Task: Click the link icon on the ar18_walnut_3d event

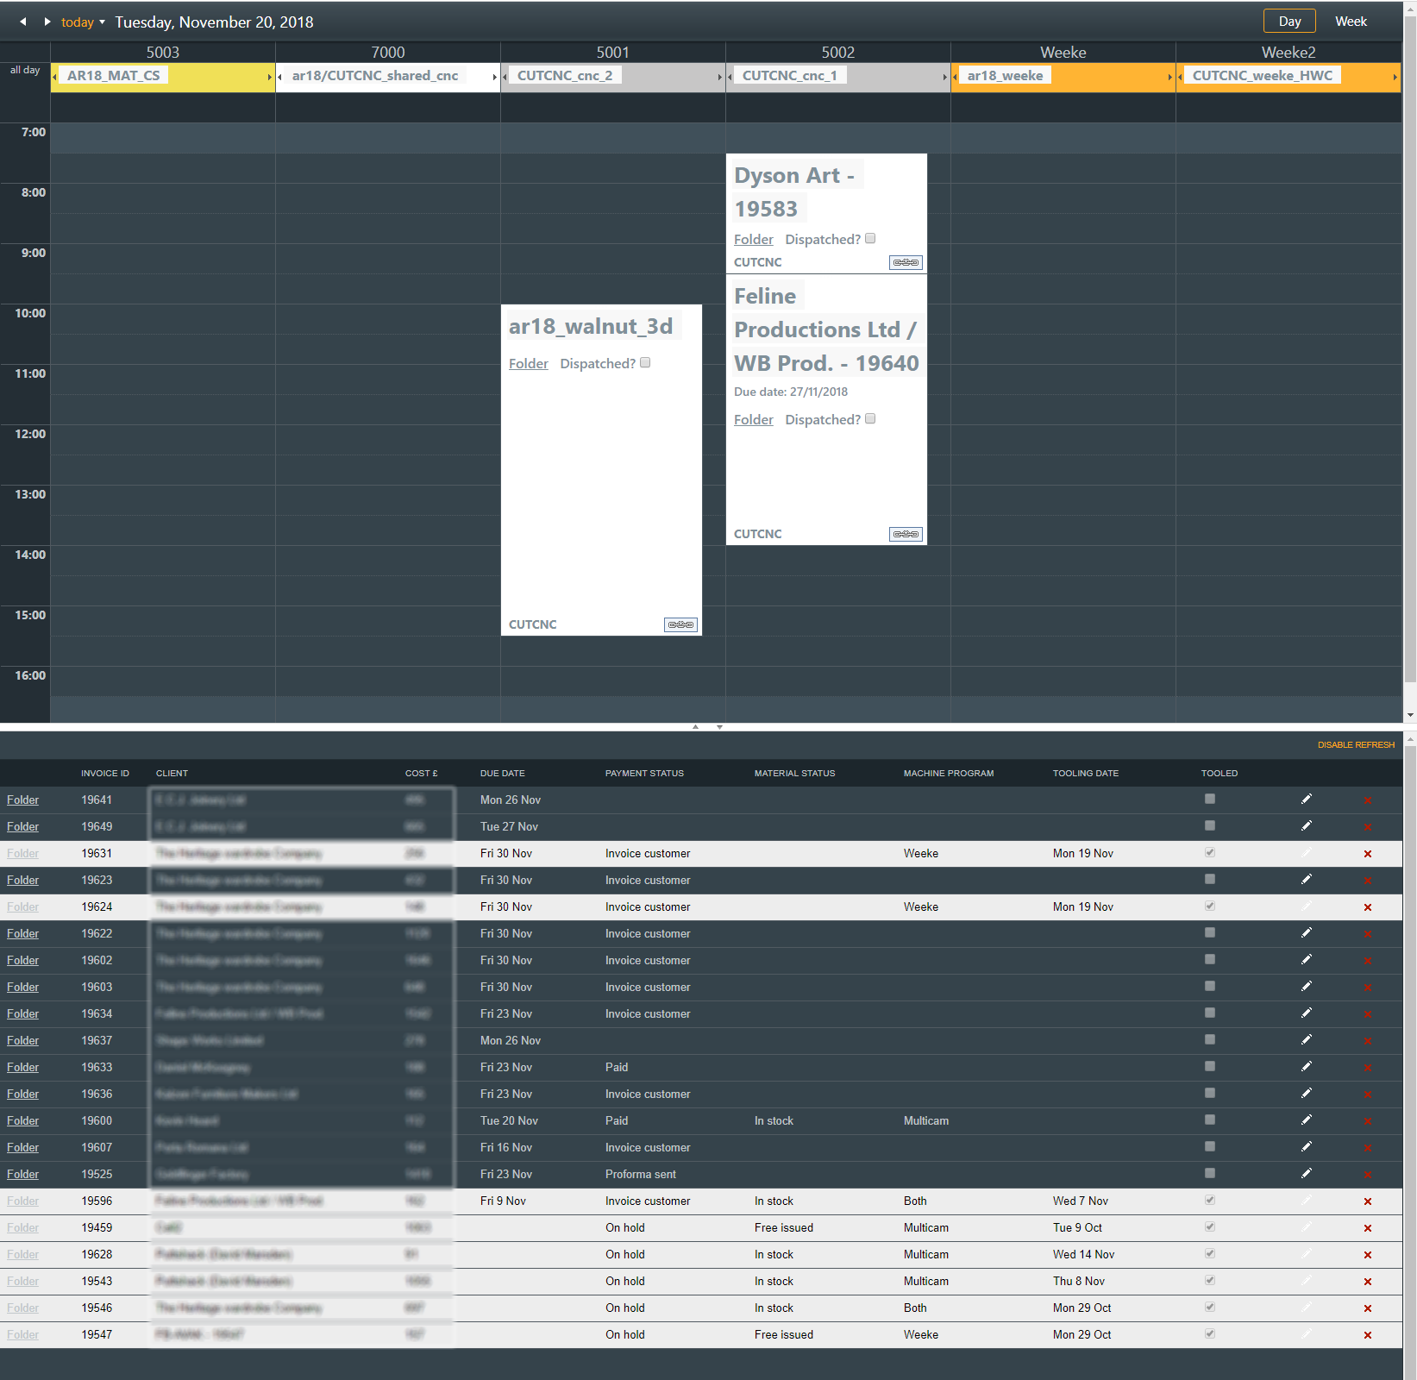Action: click(x=680, y=624)
